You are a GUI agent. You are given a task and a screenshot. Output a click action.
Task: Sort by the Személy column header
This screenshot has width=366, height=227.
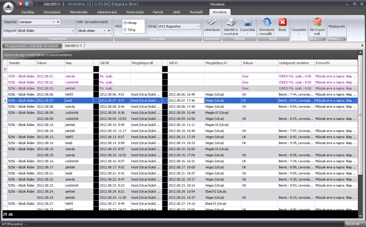(x=22, y=63)
